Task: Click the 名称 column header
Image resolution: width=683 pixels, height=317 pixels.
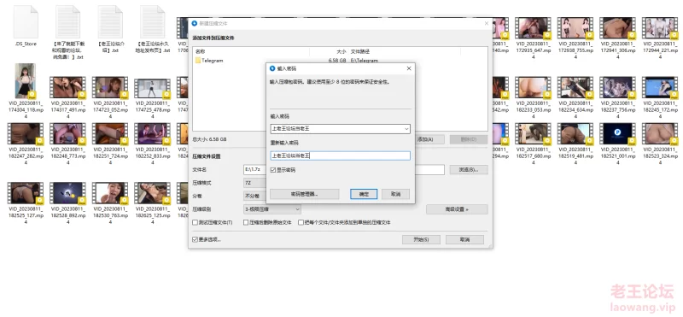Action: click(x=200, y=51)
